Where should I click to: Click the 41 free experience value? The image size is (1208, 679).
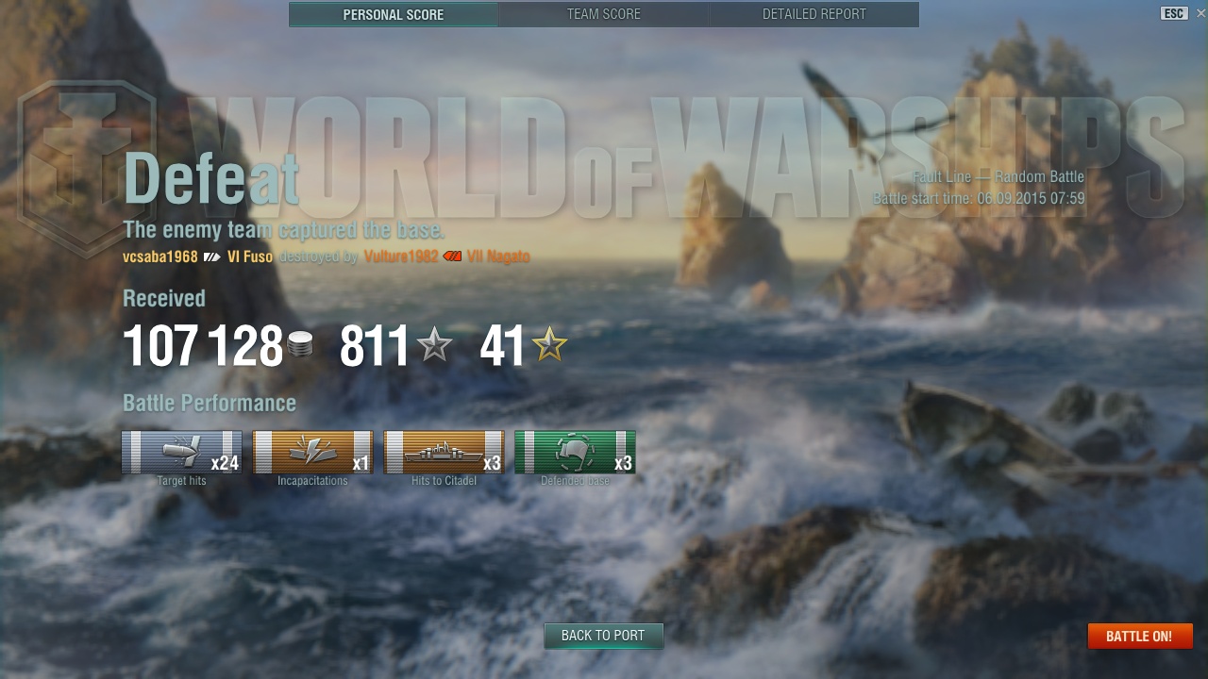[502, 346]
